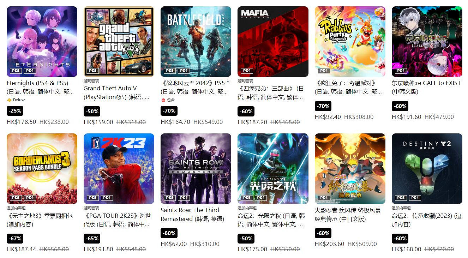Screen dimensions: 468x258
Task: Click the EA Play 包含 icon under Battlefield
Action: 163,100
